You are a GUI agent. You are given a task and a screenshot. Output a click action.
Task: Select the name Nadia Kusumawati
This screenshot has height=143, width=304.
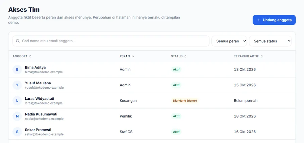41,114
